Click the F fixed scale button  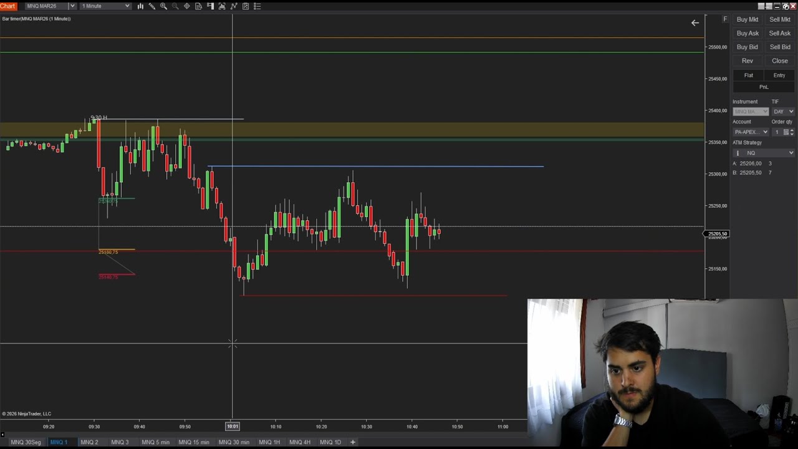[725, 19]
